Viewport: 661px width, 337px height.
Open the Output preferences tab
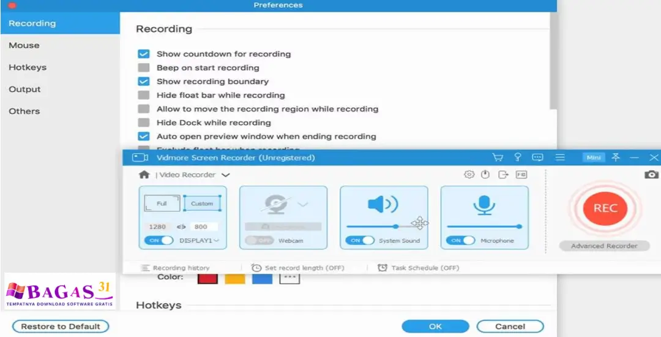click(x=60, y=89)
